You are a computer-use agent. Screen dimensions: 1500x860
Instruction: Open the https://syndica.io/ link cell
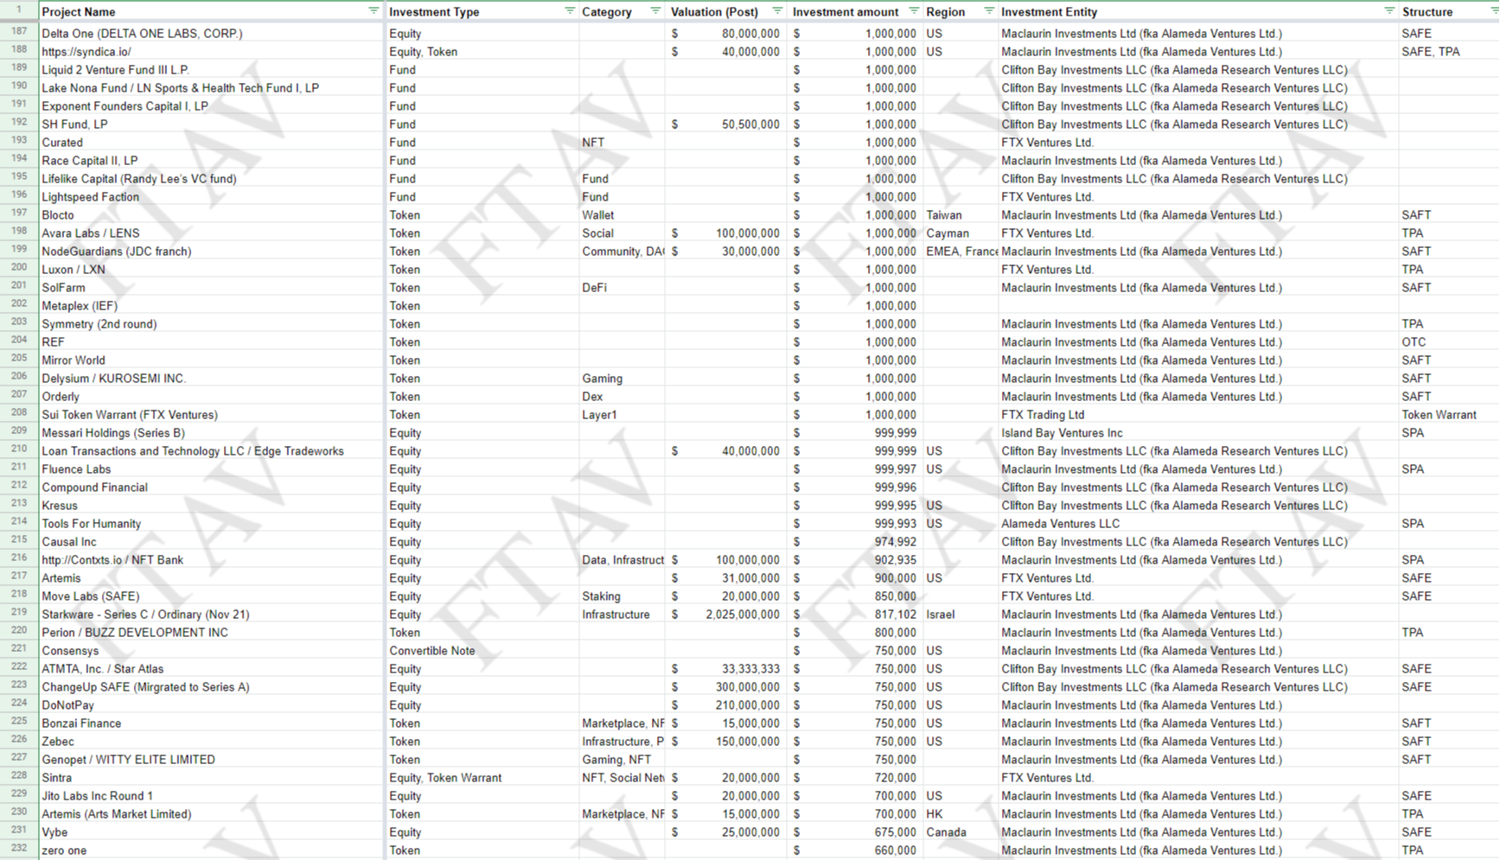(86, 52)
